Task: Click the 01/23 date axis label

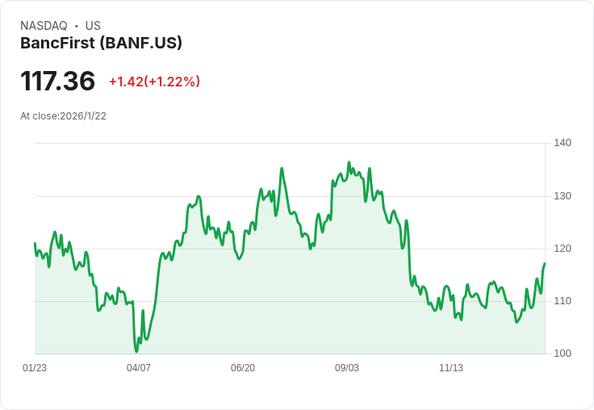Action: pos(35,368)
